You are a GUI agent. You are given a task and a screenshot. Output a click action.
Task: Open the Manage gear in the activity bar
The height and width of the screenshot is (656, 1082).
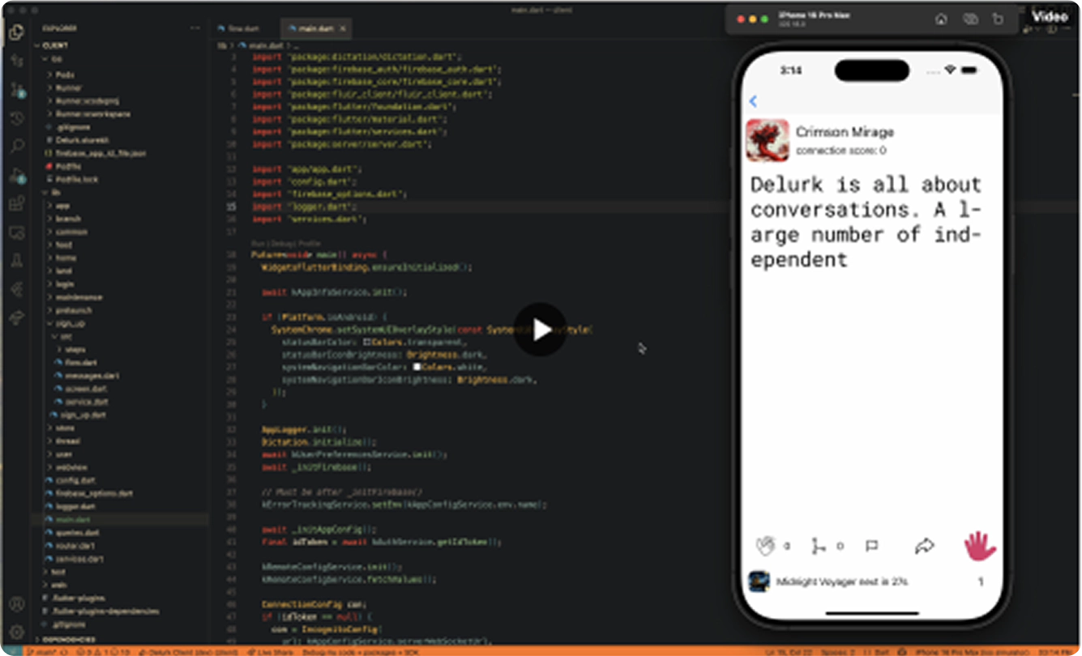(17, 631)
